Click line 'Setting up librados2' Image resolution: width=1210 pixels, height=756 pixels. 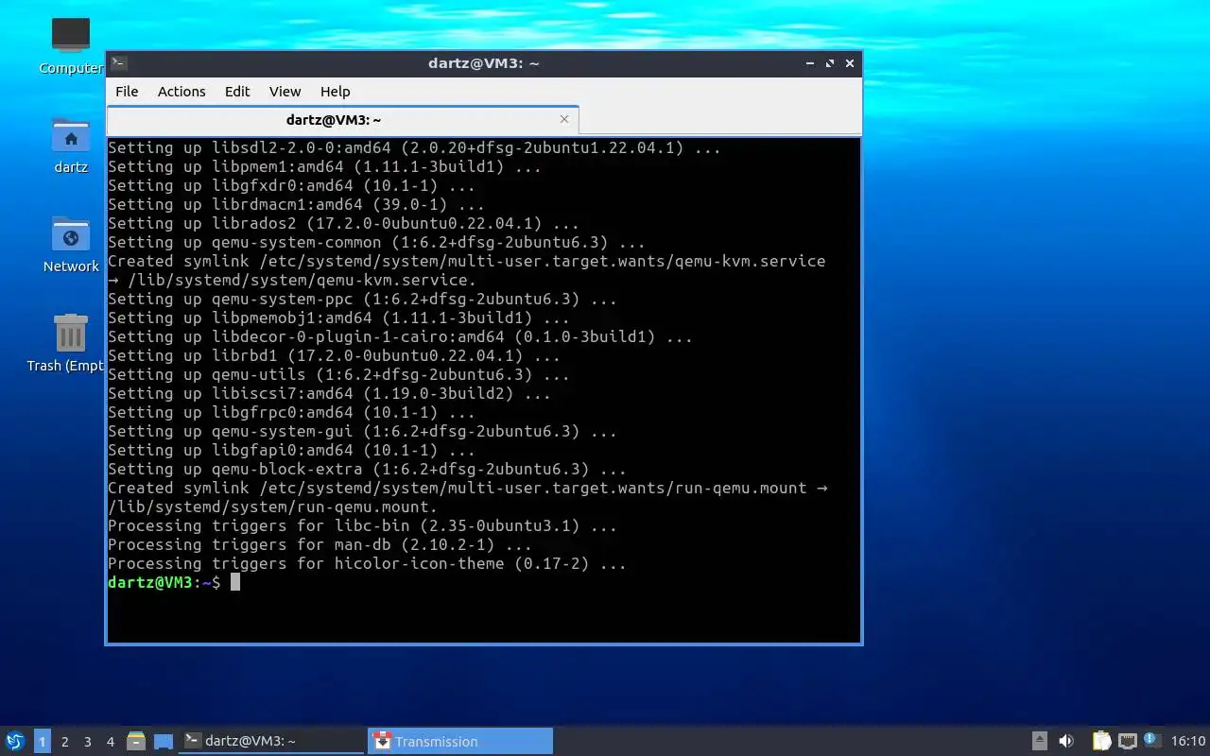click(x=343, y=223)
